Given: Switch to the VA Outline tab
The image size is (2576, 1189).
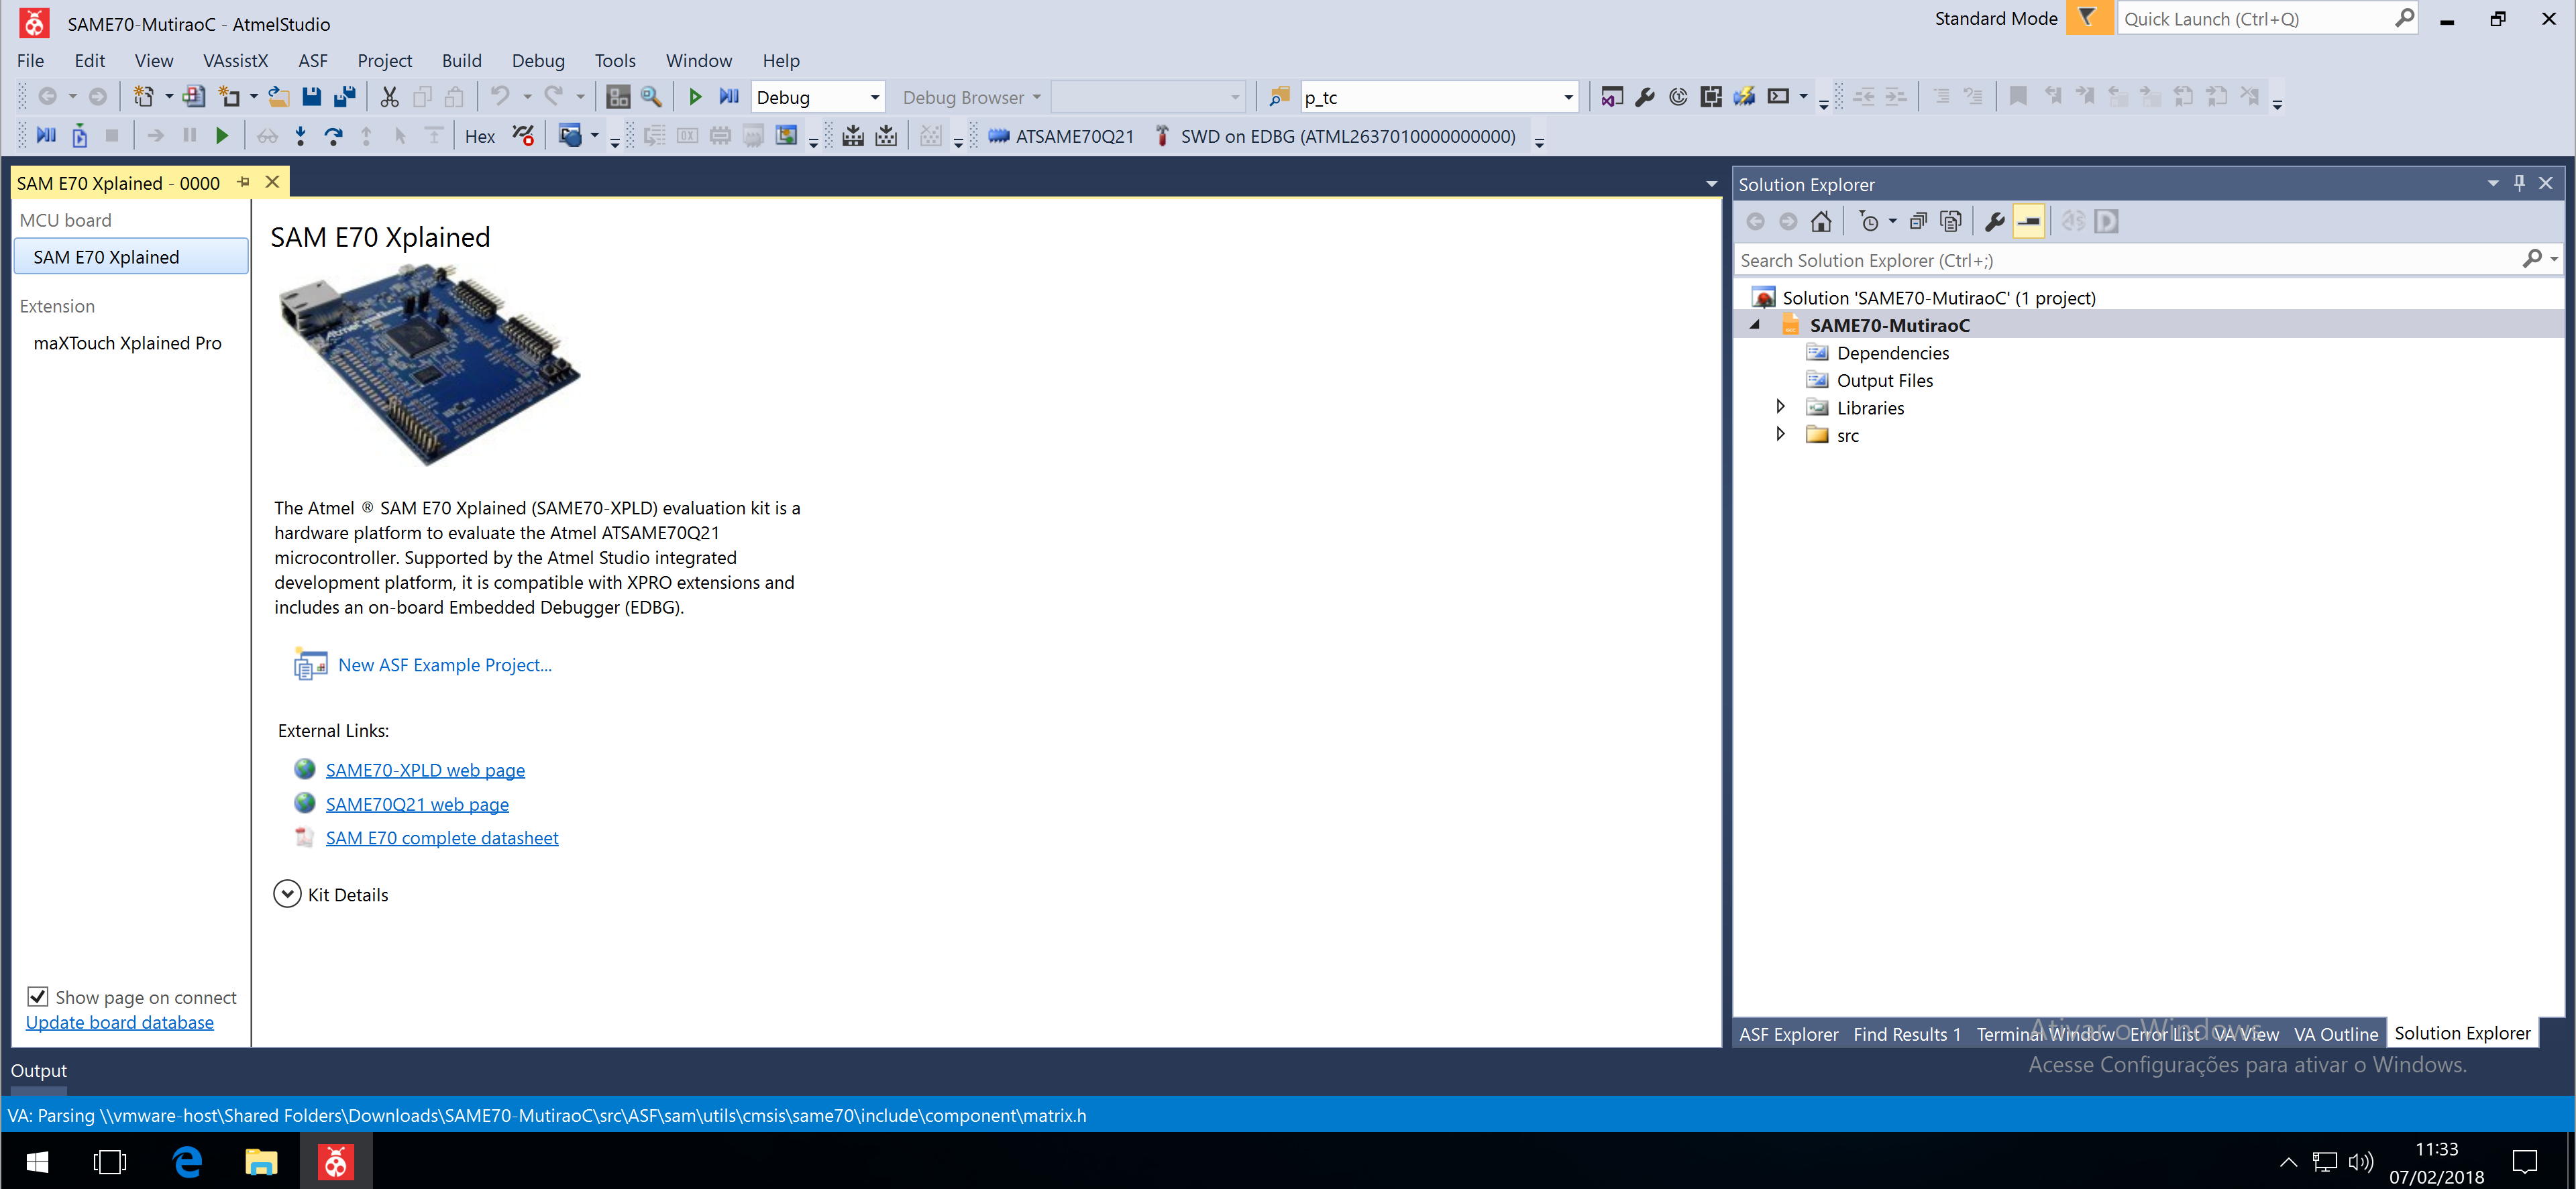Looking at the screenshot, I should pos(2335,1034).
